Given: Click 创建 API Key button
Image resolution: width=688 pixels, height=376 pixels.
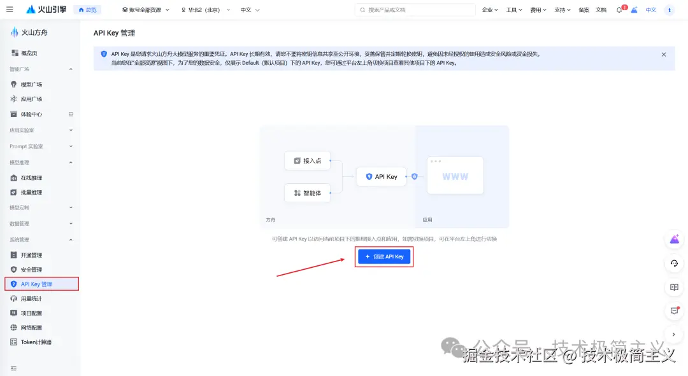Looking at the screenshot, I should coord(384,256).
